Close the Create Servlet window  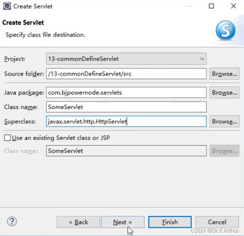pyautogui.click(x=234, y=6)
